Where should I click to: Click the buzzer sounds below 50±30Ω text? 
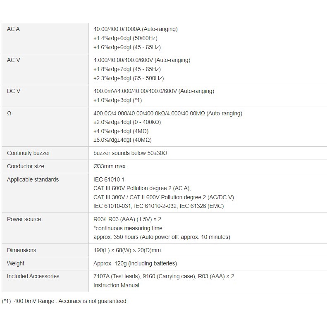pos(130,153)
